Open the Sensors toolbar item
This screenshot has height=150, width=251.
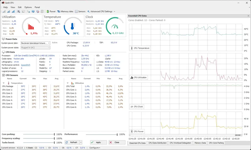[80, 12]
